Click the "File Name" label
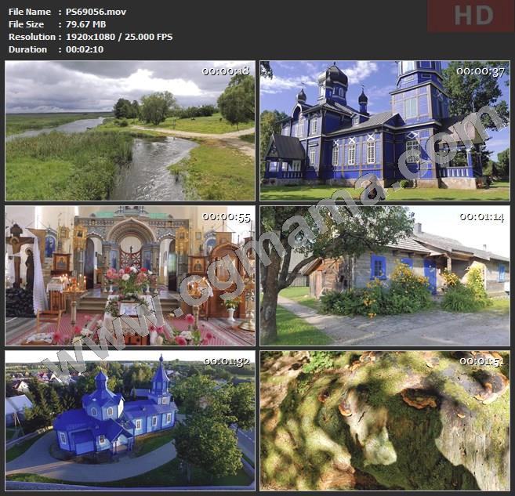The width and height of the screenshot is (515, 496). point(29,12)
